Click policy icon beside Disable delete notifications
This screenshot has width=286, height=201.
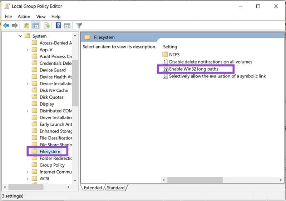[x=165, y=62]
